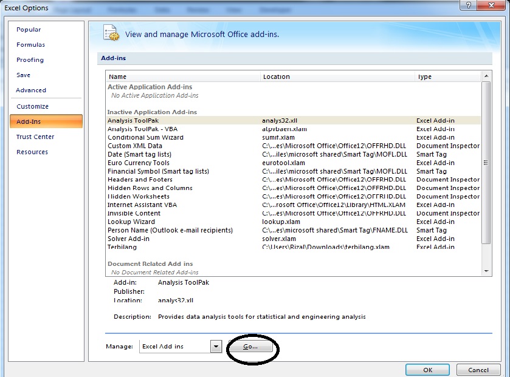
Task: Click the FNAME.DLL location path cell
Action: [x=335, y=231]
